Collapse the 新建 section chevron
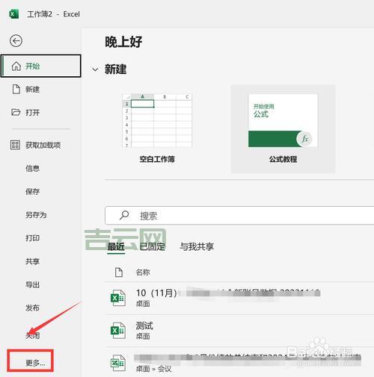374x377 pixels. coord(95,69)
